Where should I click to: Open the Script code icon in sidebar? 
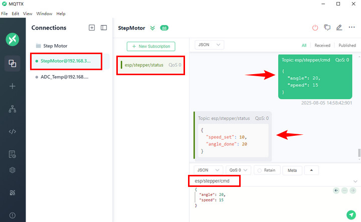13,132
